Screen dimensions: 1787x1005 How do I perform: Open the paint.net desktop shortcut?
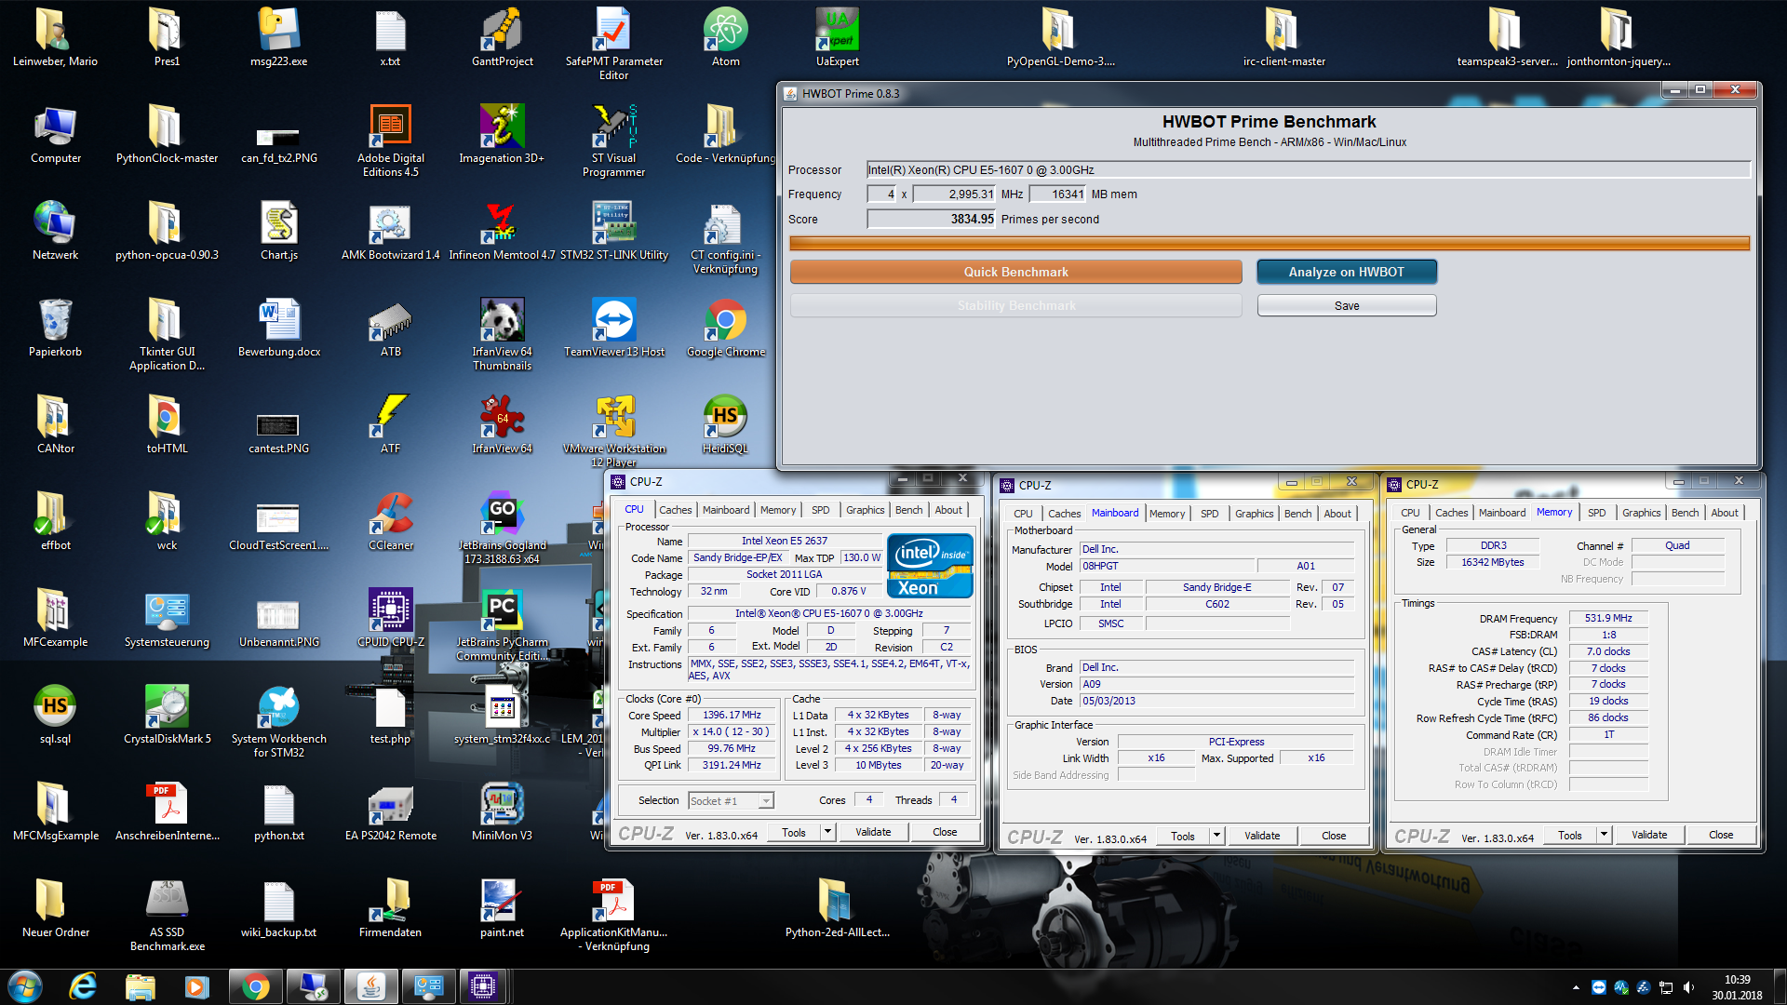click(x=502, y=908)
